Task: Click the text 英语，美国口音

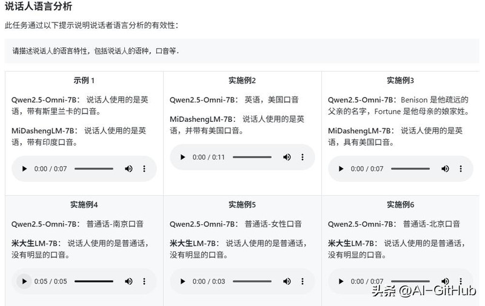Action: point(272,100)
